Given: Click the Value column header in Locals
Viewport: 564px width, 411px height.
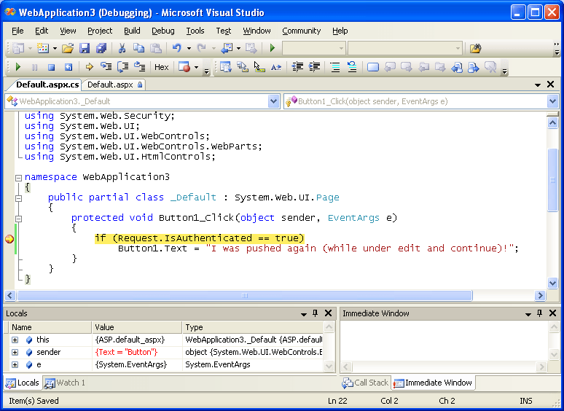Looking at the screenshot, I should (137, 327).
